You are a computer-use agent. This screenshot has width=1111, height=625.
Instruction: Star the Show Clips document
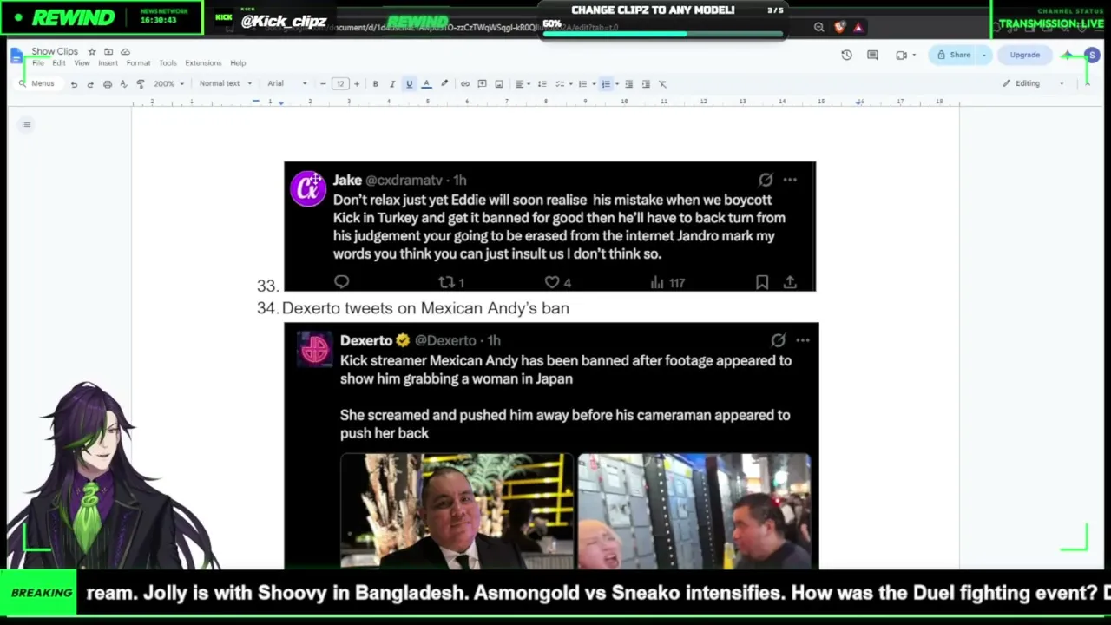[x=92, y=52]
